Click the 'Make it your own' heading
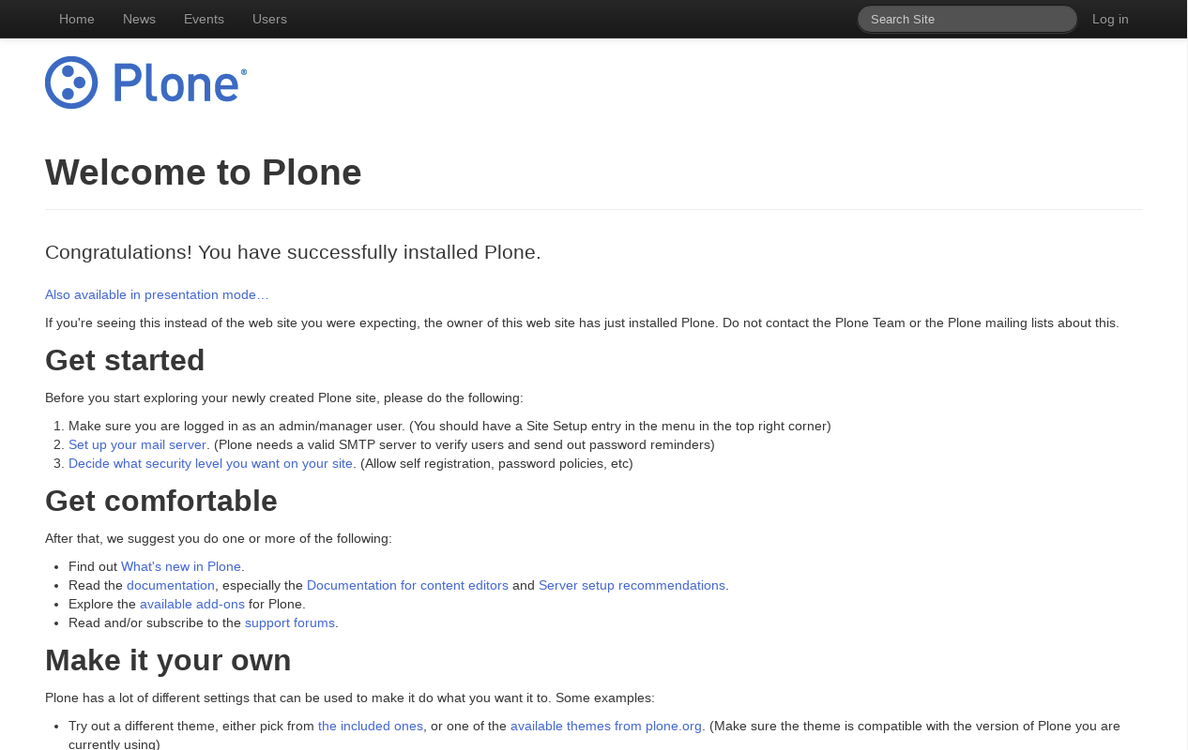 point(168,660)
